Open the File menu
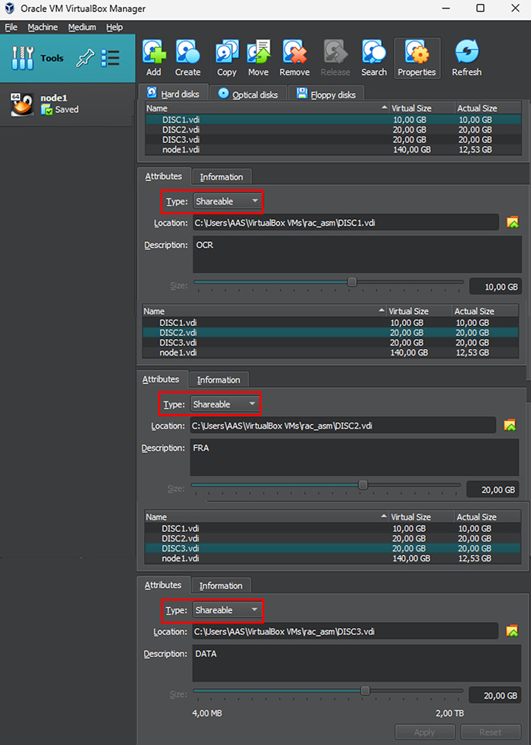Viewport: 531px width, 745px height. (x=11, y=27)
